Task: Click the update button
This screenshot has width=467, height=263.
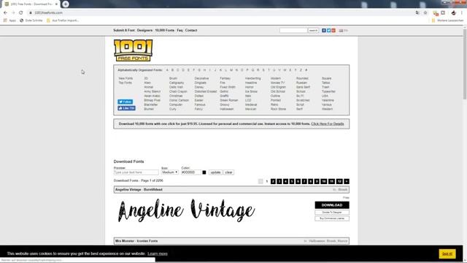Action: [215, 172]
